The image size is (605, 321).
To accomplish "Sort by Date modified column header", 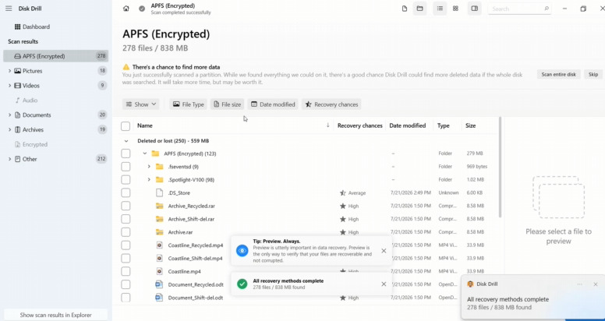I will 408,125.
